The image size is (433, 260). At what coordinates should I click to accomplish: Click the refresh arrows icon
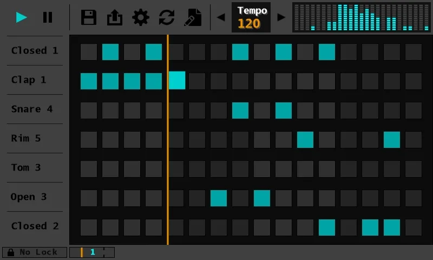(x=167, y=17)
